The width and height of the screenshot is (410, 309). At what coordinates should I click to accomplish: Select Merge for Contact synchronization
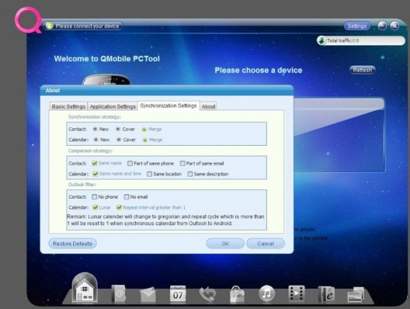coord(144,129)
